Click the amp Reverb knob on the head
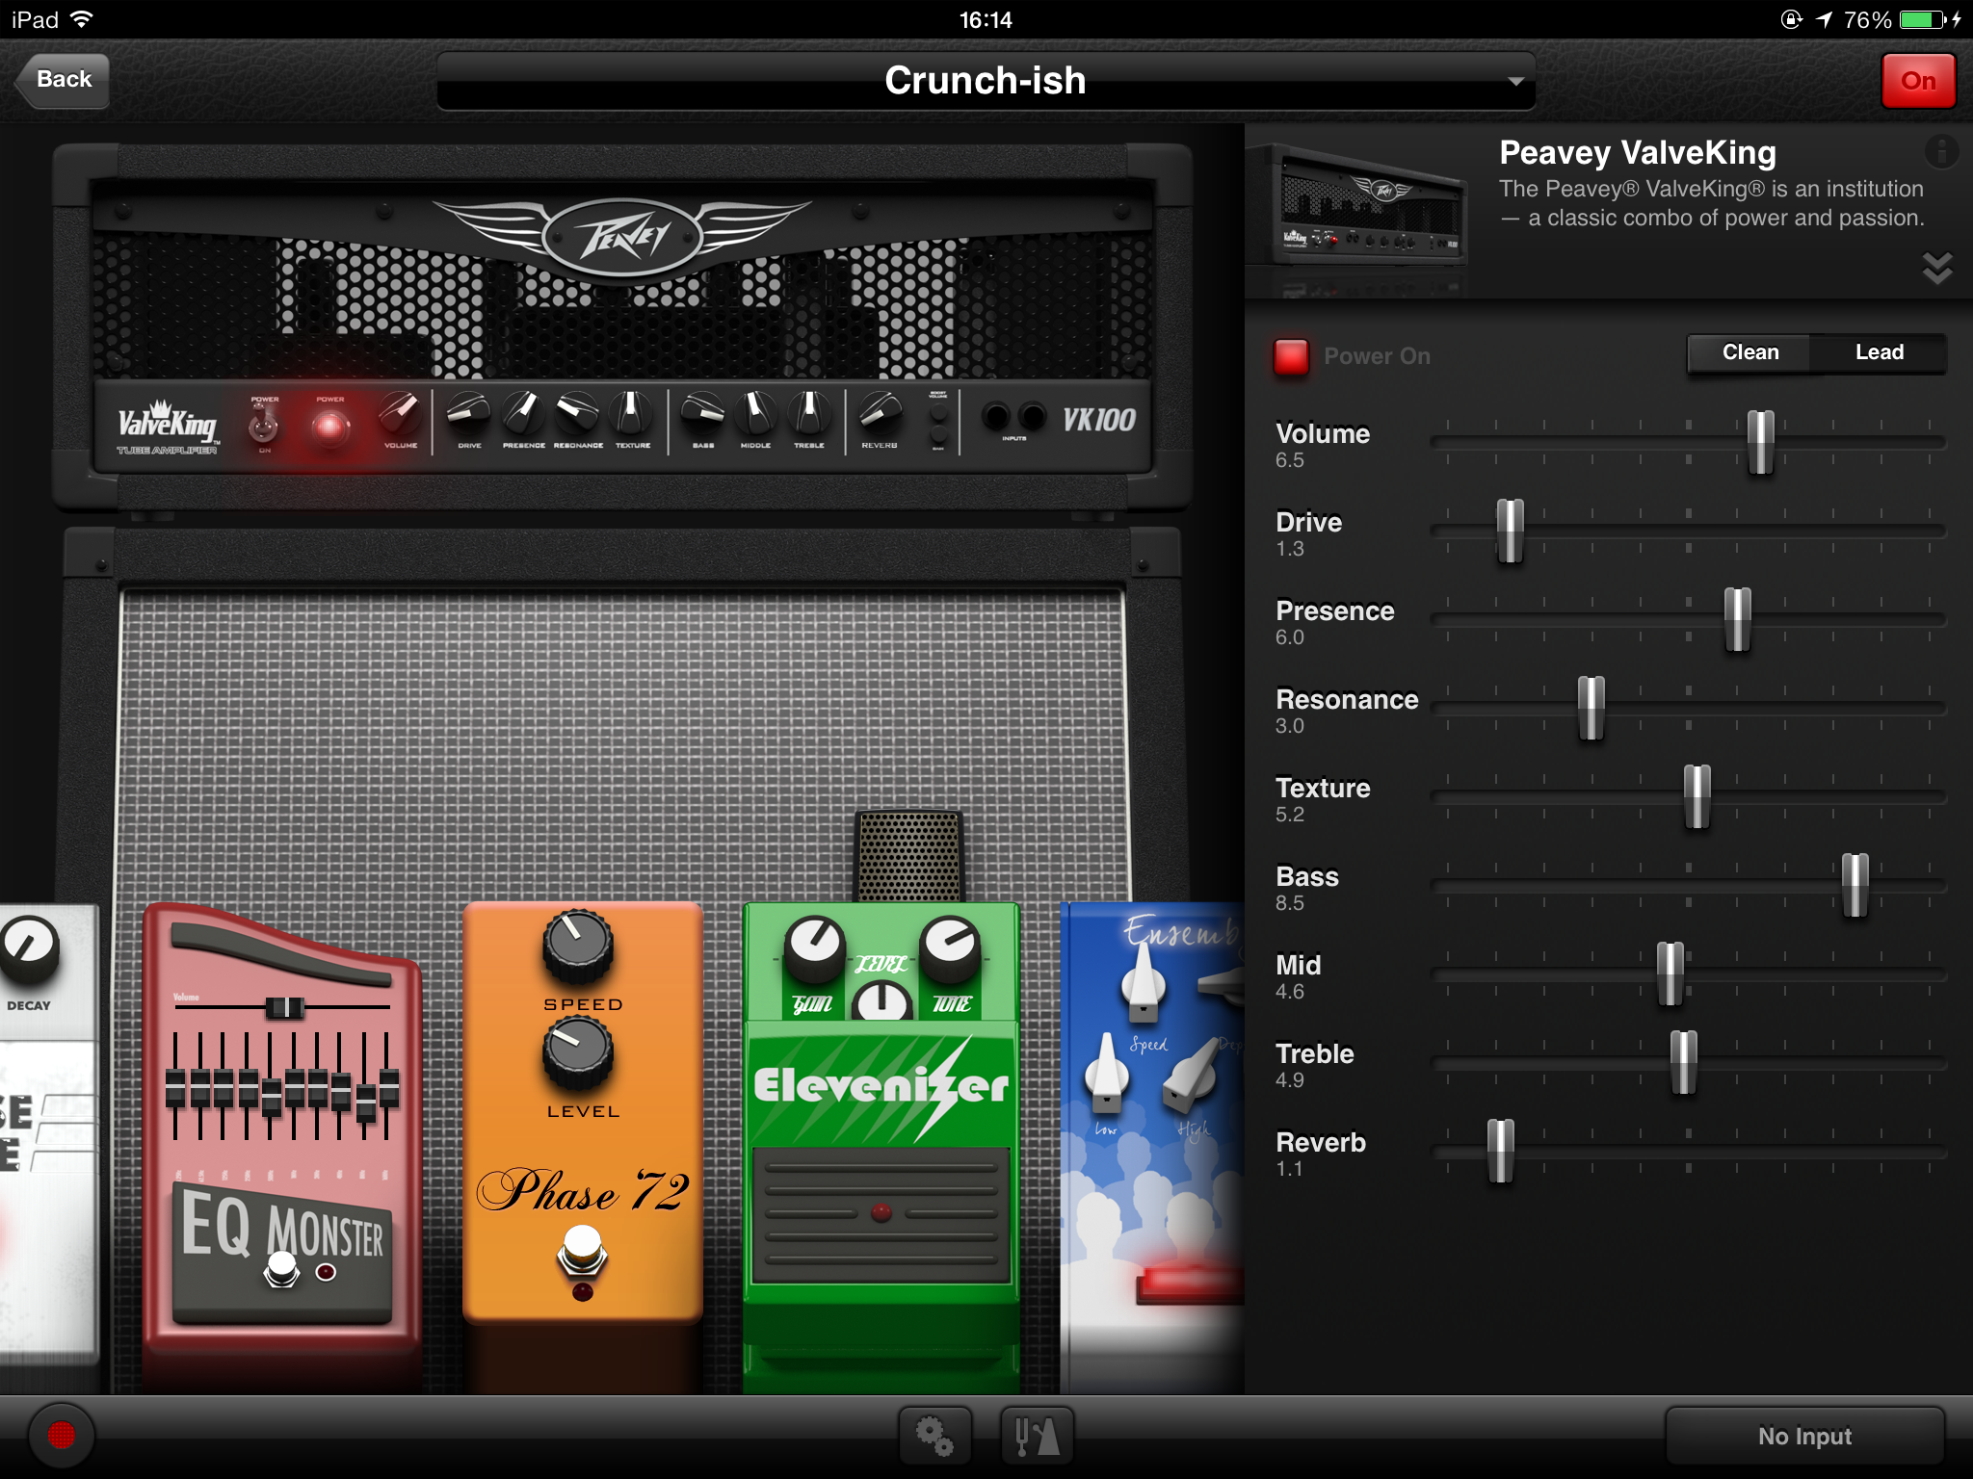Viewport: 1973px width, 1479px height. (x=880, y=414)
